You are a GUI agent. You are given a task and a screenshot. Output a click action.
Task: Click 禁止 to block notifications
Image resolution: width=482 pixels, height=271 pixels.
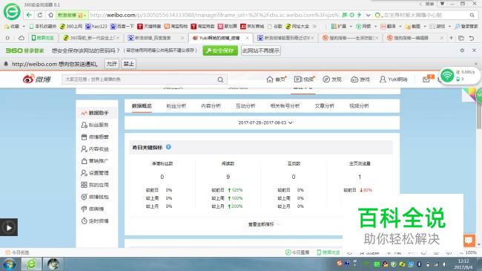point(129,64)
